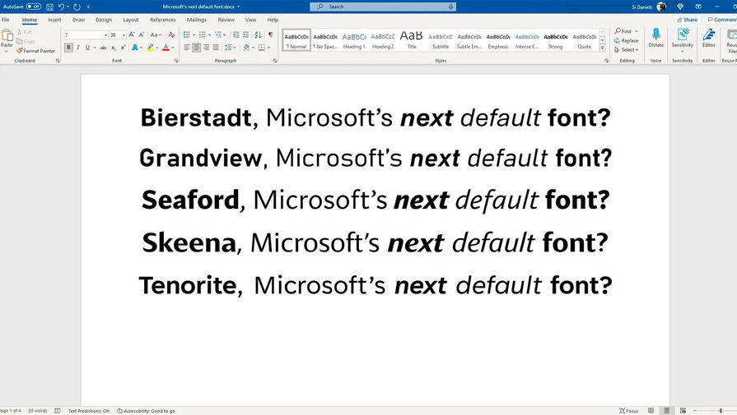This screenshot has height=415, width=737.
Task: Open the Si Daniels account avatar
Action: [x=661, y=7]
